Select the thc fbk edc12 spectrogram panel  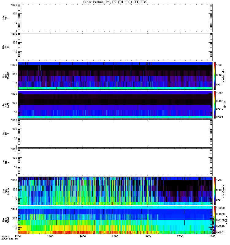click(x=115, y=191)
